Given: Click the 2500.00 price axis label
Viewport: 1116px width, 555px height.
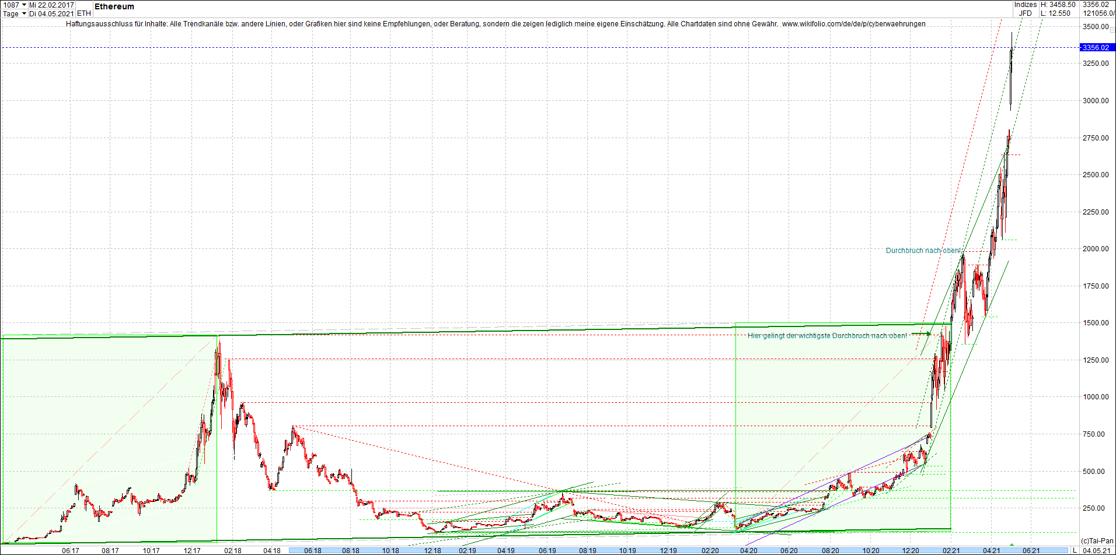Looking at the screenshot, I should click(x=1096, y=175).
